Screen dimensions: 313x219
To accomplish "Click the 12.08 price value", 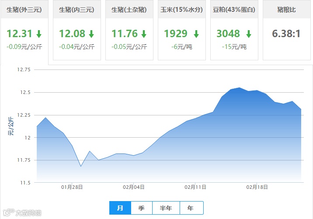I will 72,34.
